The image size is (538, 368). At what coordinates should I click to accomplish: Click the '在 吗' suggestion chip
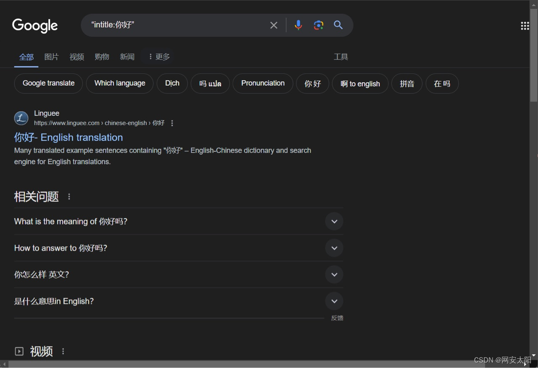pyautogui.click(x=442, y=84)
